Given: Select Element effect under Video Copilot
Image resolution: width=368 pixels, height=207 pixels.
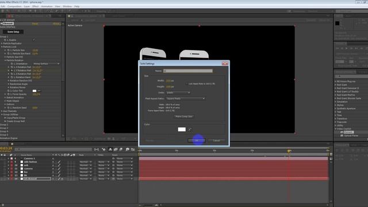Looking at the screenshot, I should [348, 132].
